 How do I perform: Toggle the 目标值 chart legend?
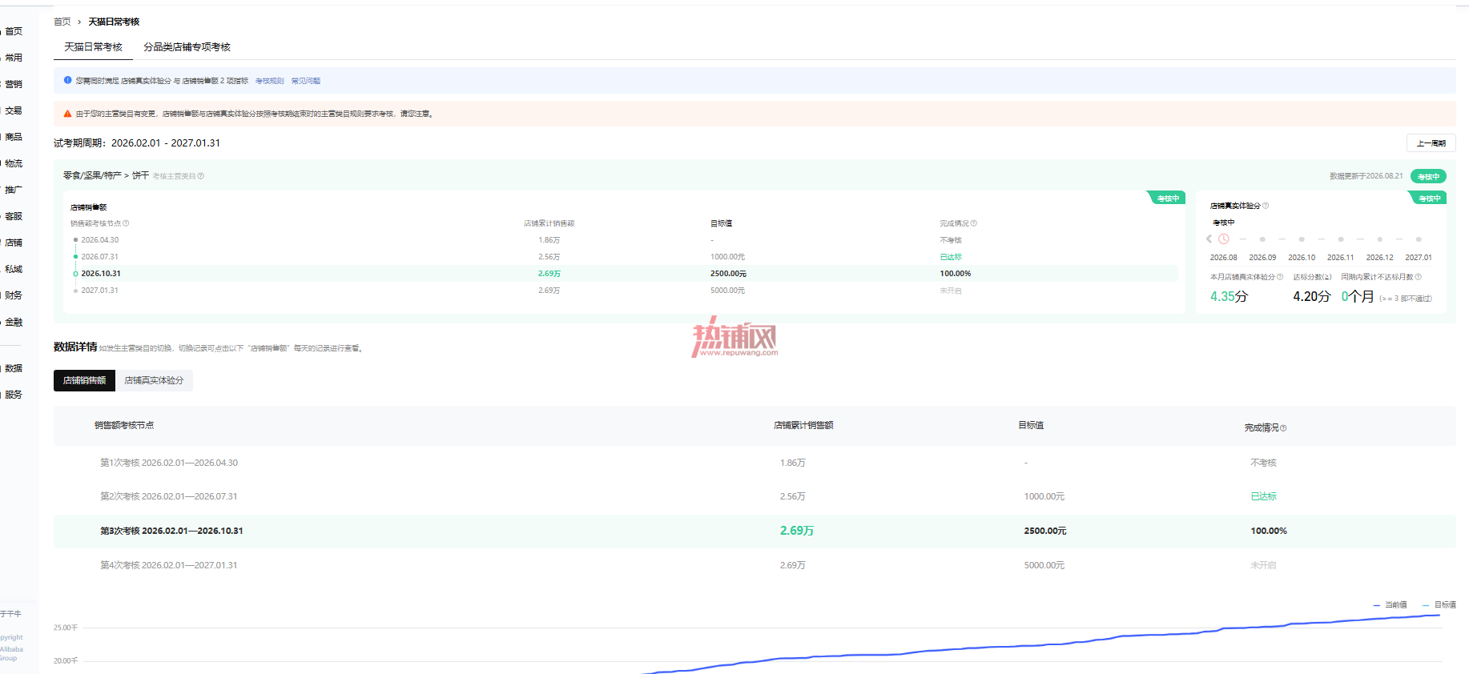click(x=1439, y=605)
